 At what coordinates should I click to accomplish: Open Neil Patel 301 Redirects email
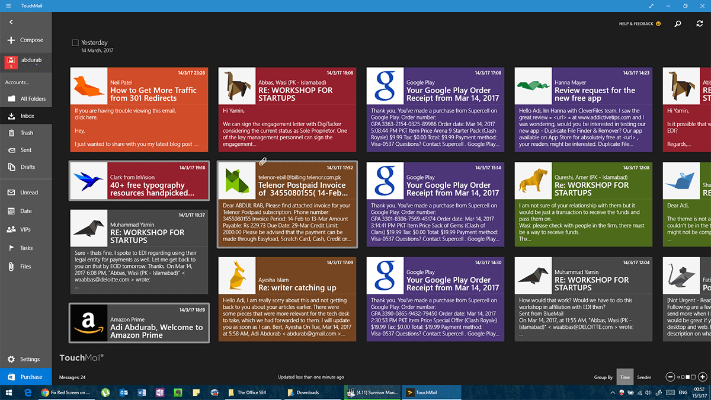point(139,110)
